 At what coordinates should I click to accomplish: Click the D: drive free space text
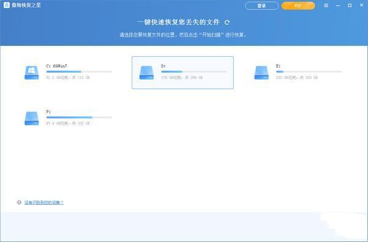pyautogui.click(x=182, y=78)
